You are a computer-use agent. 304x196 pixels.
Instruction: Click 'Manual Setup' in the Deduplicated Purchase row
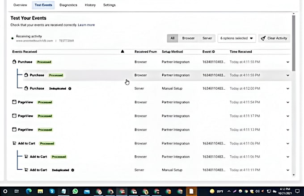(172, 88)
